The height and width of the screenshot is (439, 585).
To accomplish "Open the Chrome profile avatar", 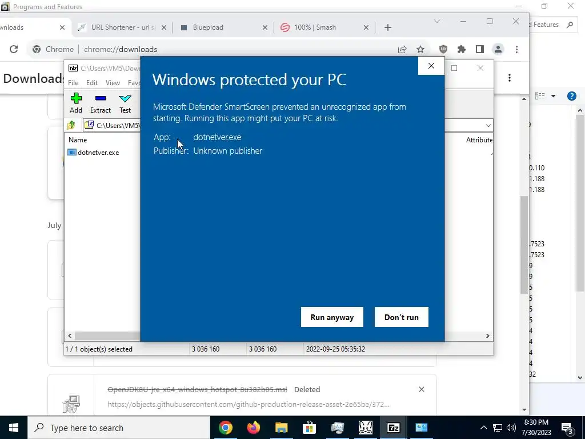I will pyautogui.click(x=498, y=49).
